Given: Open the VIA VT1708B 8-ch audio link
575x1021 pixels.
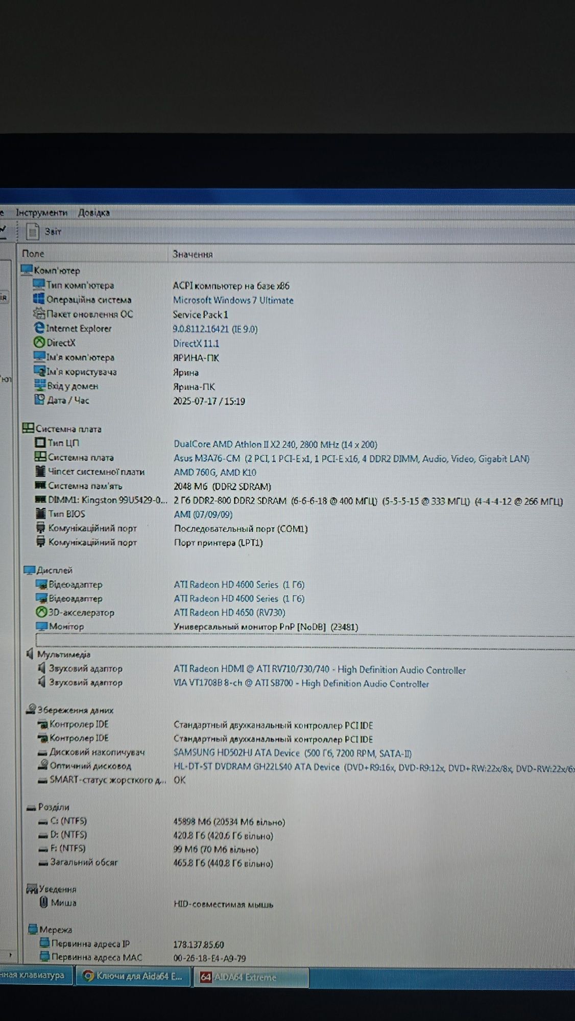Looking at the screenshot, I should click(301, 684).
